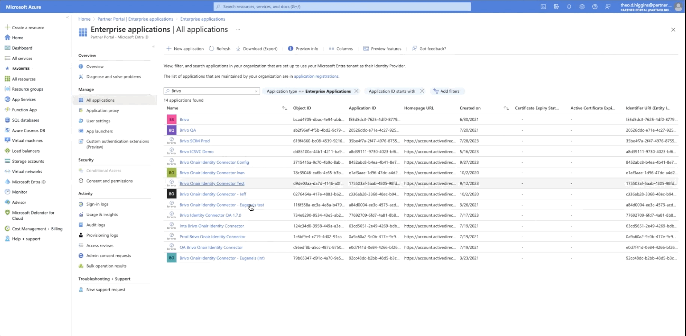Open Cloud Shell icon in top bar

(x=543, y=7)
